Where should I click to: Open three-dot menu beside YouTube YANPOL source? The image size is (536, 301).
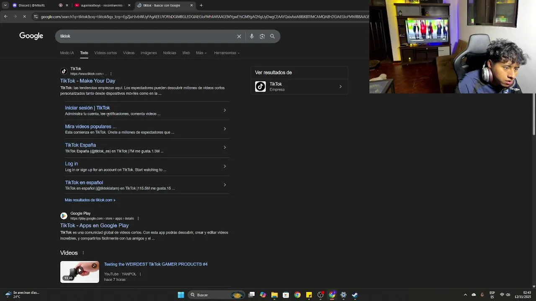[x=140, y=274]
